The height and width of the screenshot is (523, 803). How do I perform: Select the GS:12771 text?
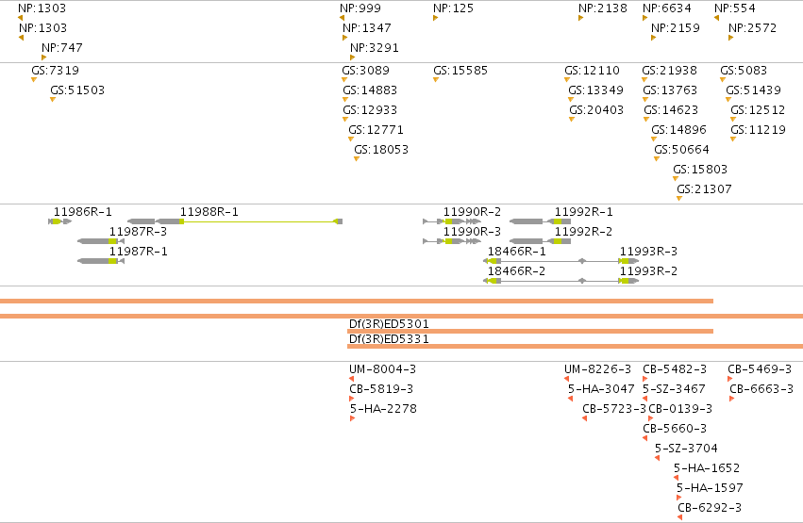click(376, 130)
